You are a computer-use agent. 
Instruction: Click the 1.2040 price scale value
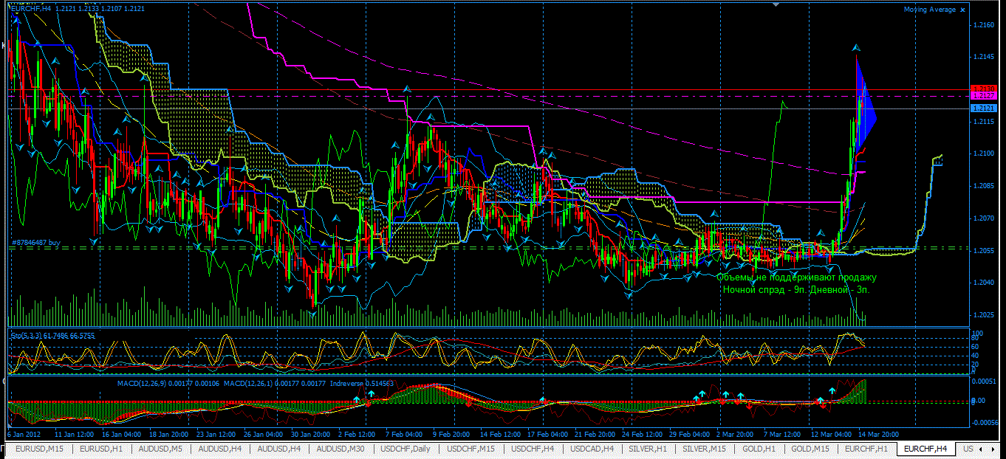(983, 283)
